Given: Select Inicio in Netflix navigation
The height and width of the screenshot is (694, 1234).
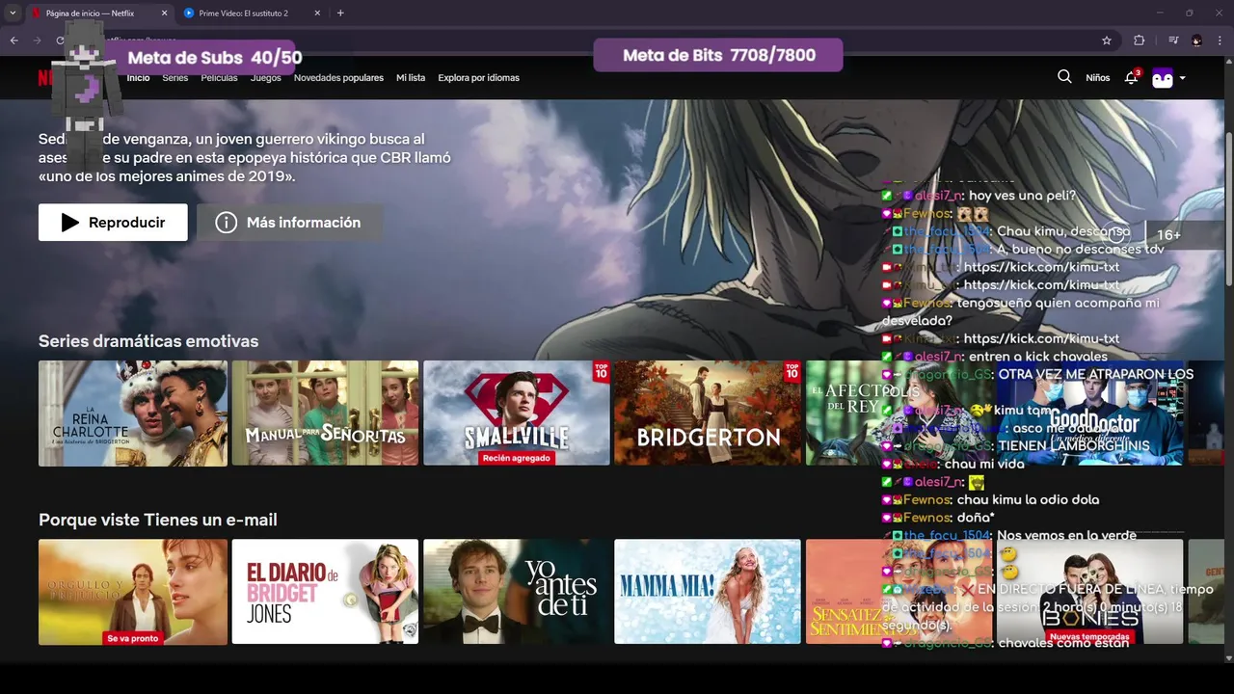Looking at the screenshot, I should click(139, 78).
